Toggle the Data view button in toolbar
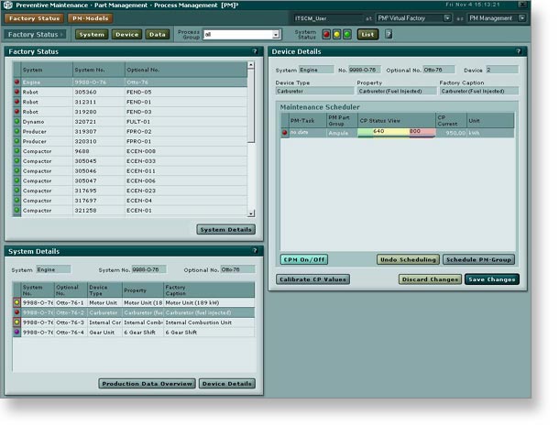 tap(158, 35)
